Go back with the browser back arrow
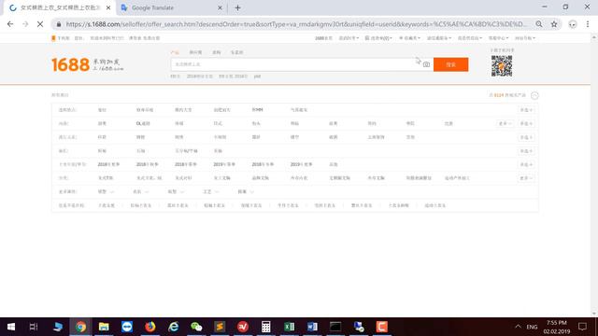598x336 pixels. (10, 24)
